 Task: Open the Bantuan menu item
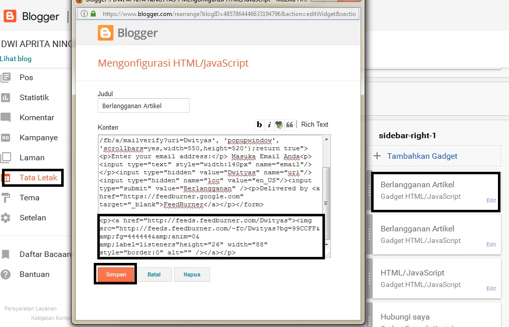[35, 274]
